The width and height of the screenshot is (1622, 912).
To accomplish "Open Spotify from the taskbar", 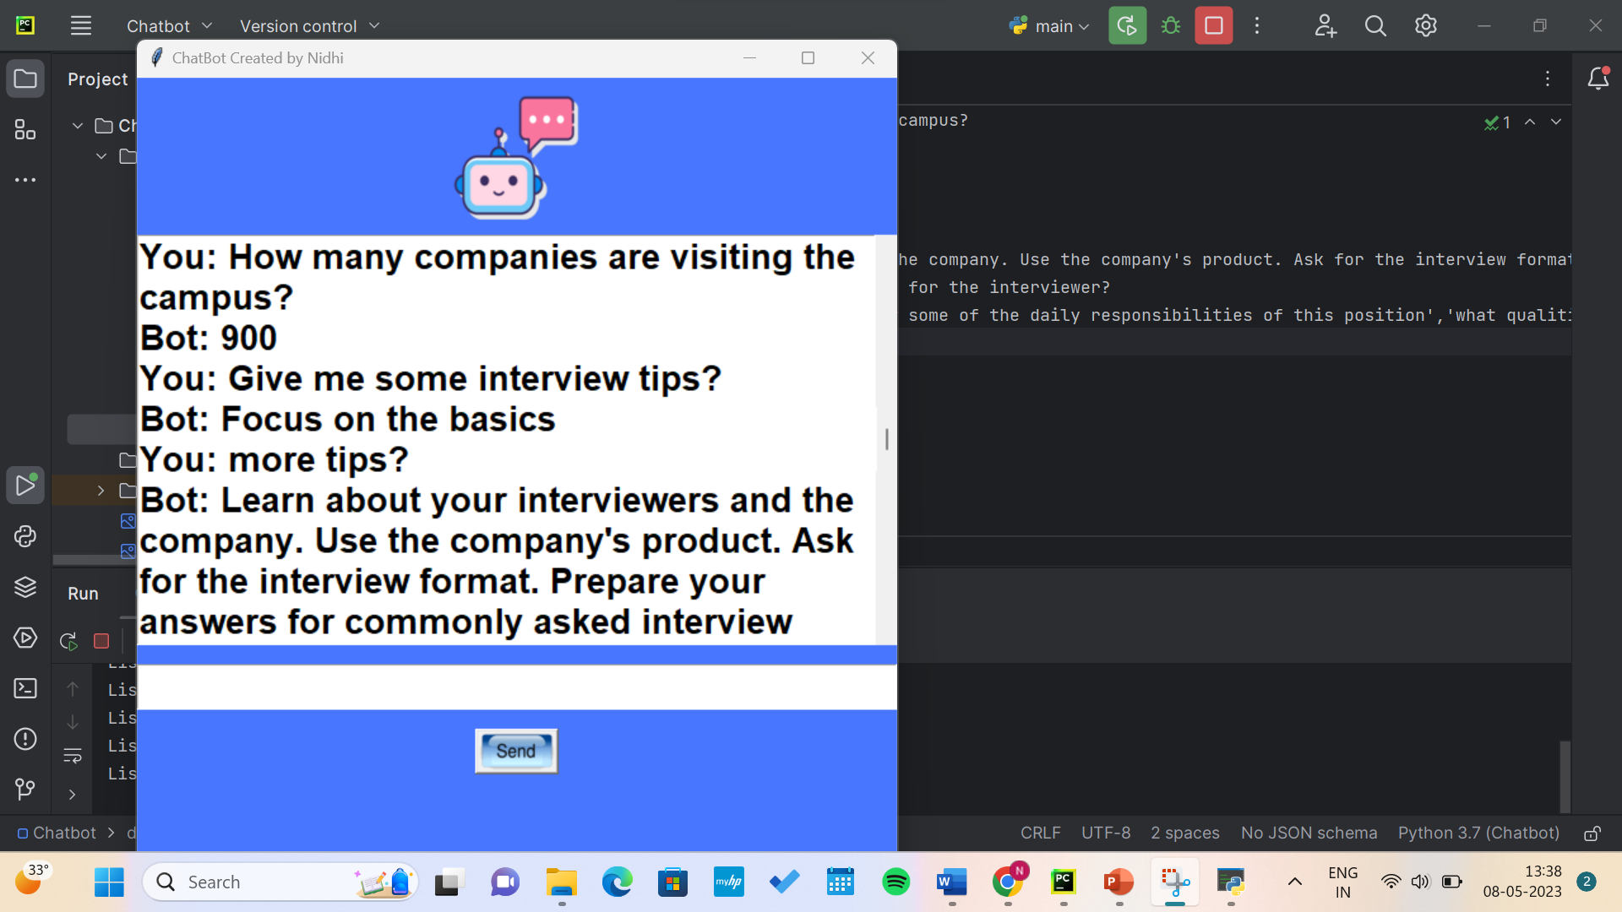I will click(895, 882).
